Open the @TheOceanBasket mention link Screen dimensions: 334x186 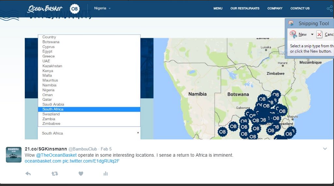(x=56, y=155)
